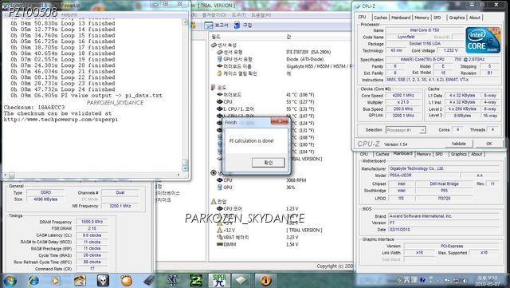Open the SPD tab in top CPU-Z window
510x288 pixels.
(437, 18)
